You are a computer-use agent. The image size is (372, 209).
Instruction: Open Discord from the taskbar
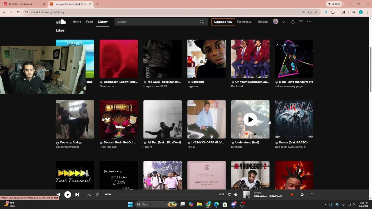233,204
